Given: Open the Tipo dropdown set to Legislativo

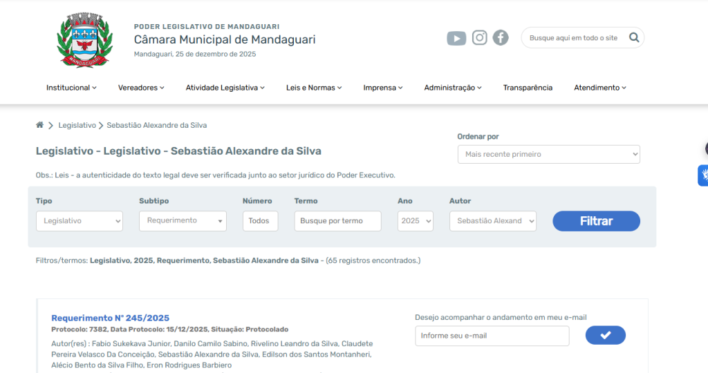Looking at the screenshot, I should tap(79, 221).
